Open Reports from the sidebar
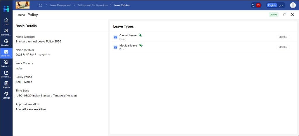This screenshot has height=136, width=299. coord(6,85)
